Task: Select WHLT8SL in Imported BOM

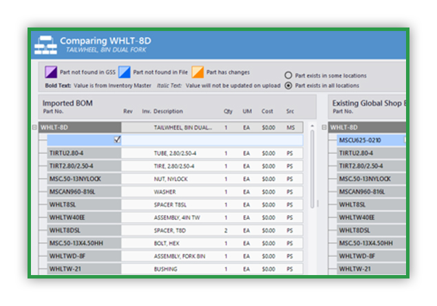Action: tap(84, 205)
